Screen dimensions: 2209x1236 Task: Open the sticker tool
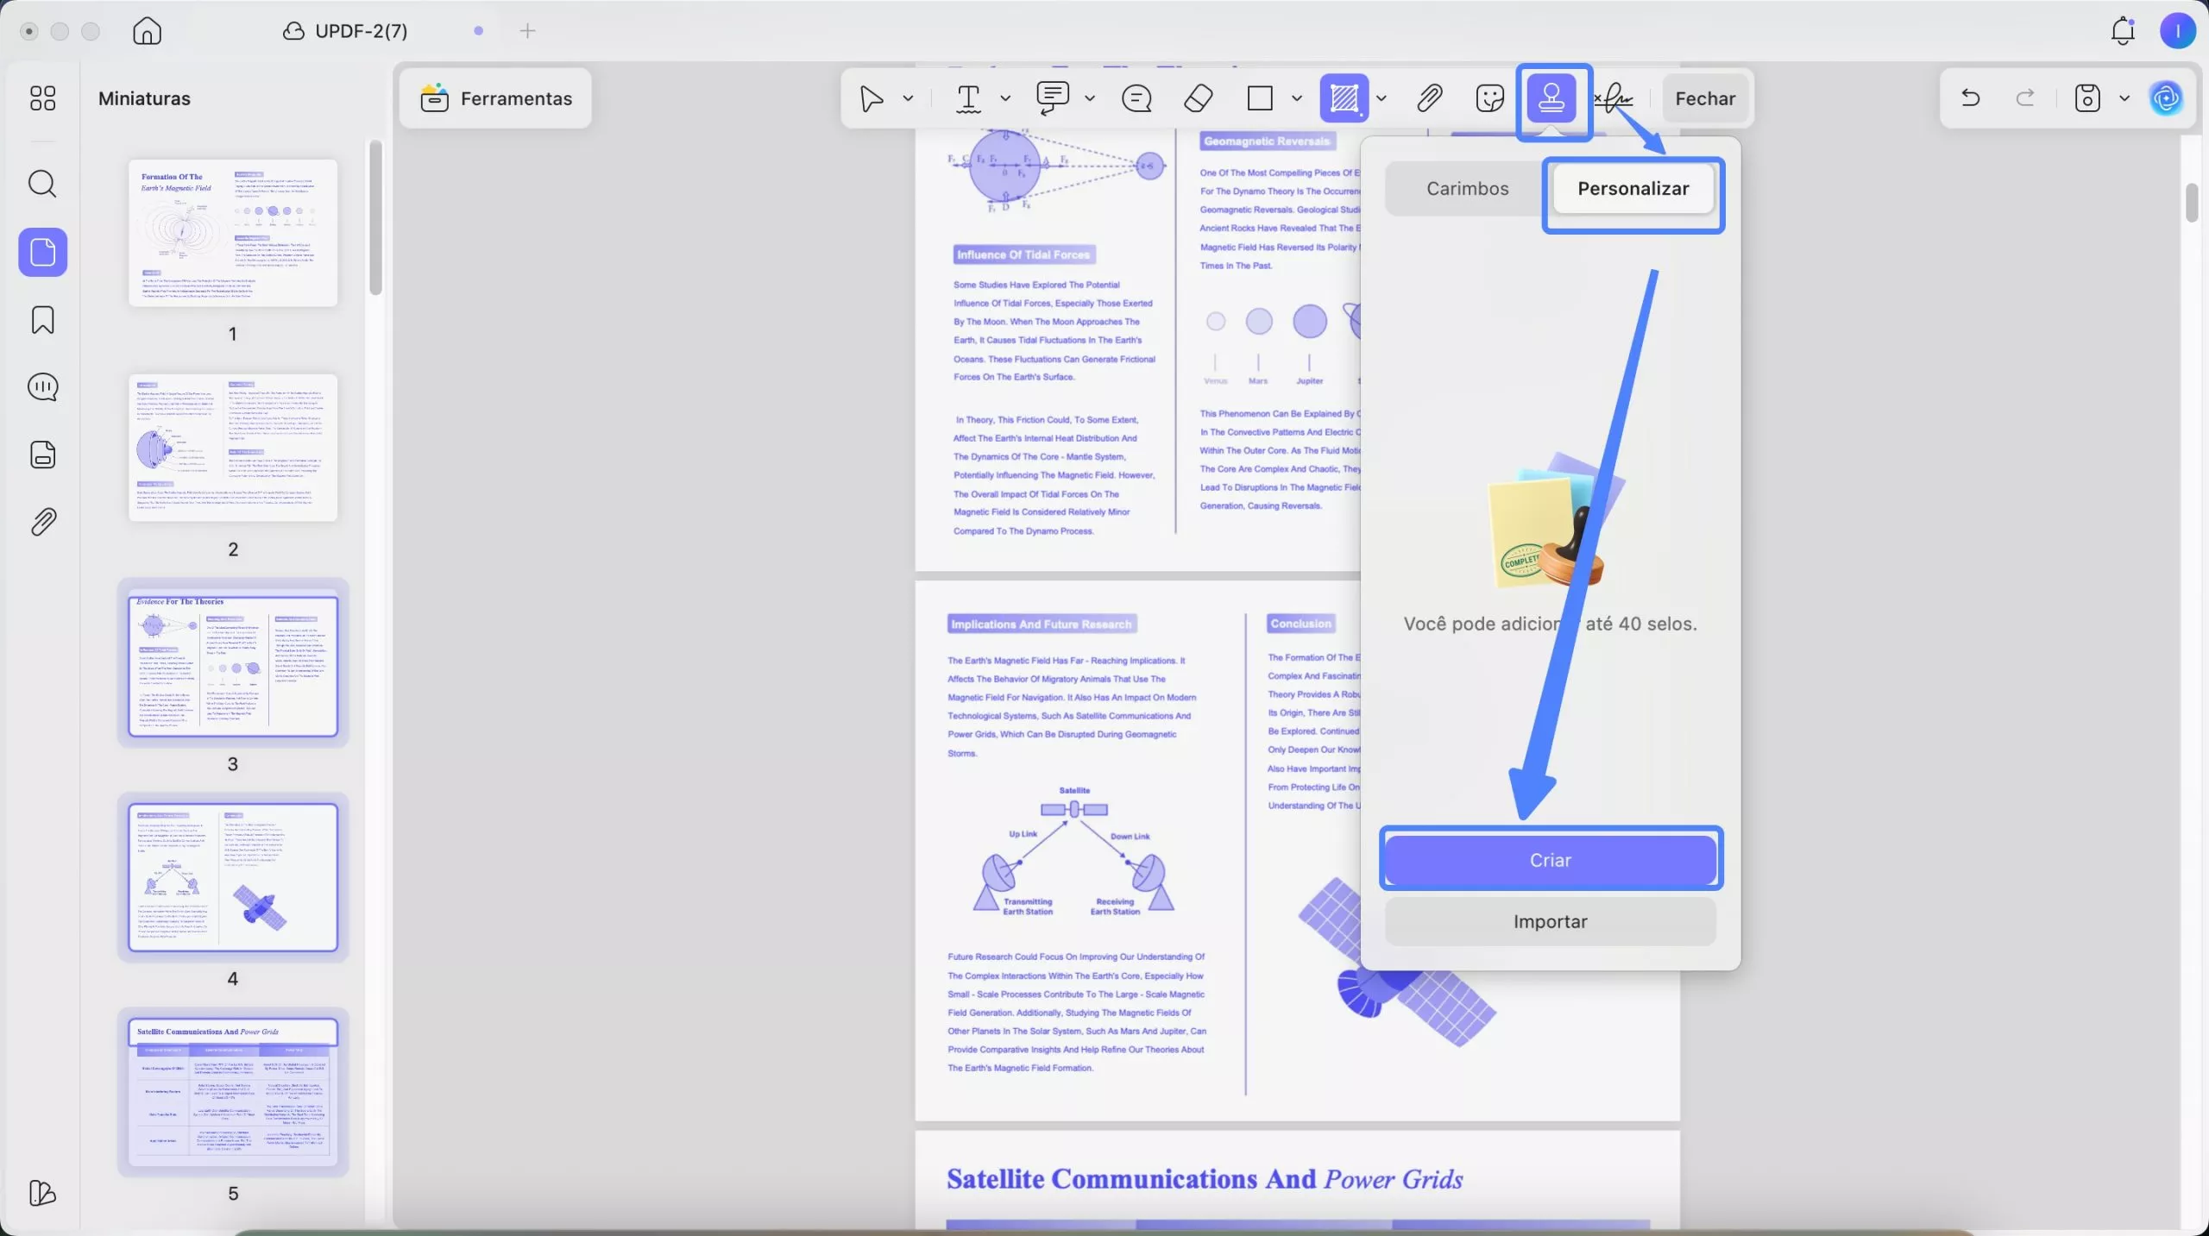pyautogui.click(x=1489, y=98)
